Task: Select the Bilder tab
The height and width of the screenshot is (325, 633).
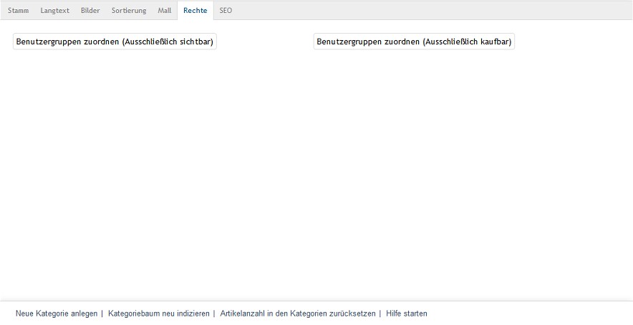Action: (90, 11)
